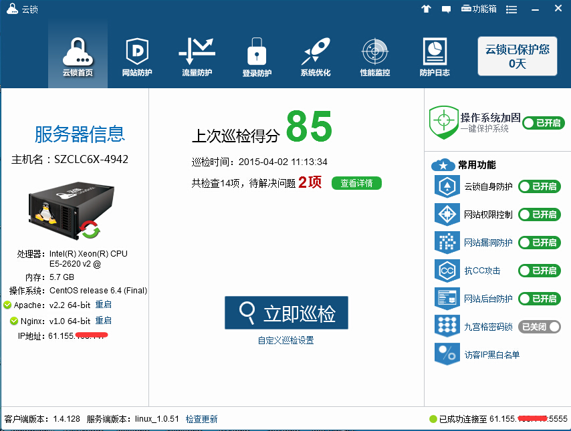
Task: Click the 自定义巡检设置 link
Action: [x=285, y=340]
